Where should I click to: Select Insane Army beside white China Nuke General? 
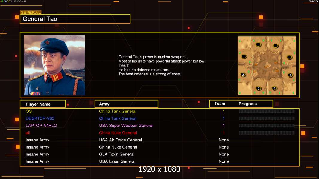pyautogui.click(x=37, y=147)
